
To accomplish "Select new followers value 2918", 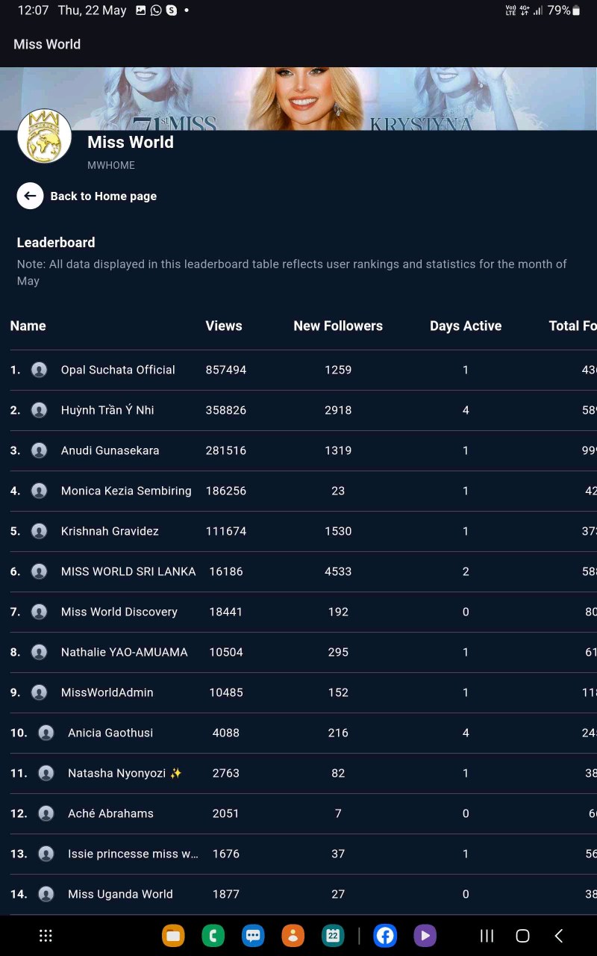I will 338,410.
